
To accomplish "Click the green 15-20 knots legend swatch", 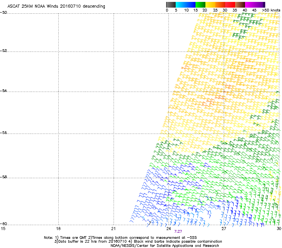I will (200, 5).
